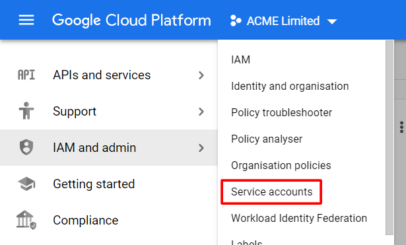Screen dimensions: 406x245
Task: Select Policy troubleshooter in submenu
Action: click(281, 113)
